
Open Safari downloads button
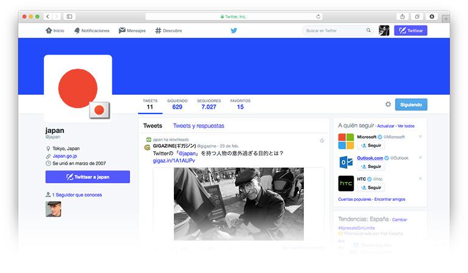pos(432,17)
